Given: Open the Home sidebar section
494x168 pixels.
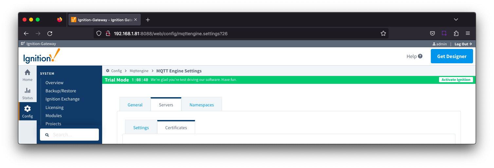Looking at the screenshot, I should 27,75.
